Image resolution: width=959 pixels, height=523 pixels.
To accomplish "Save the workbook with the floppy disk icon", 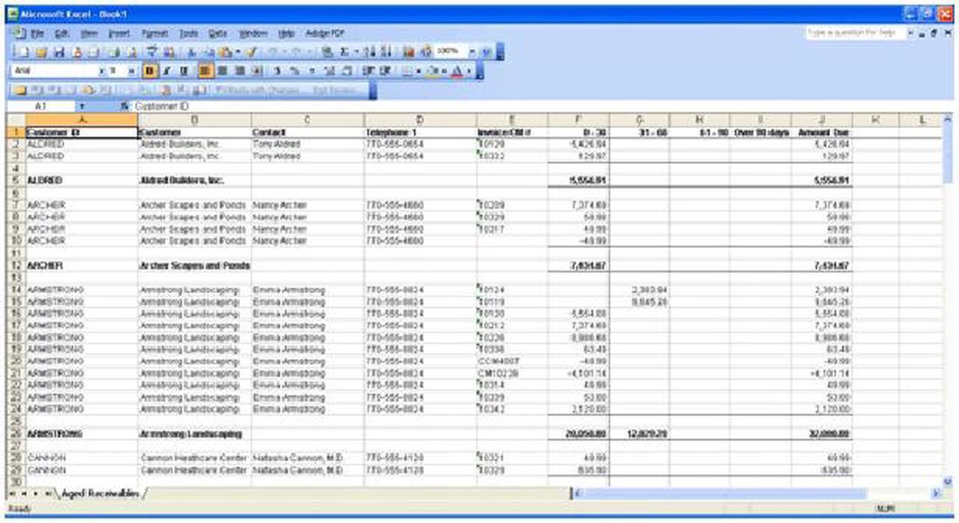I will pyautogui.click(x=60, y=52).
